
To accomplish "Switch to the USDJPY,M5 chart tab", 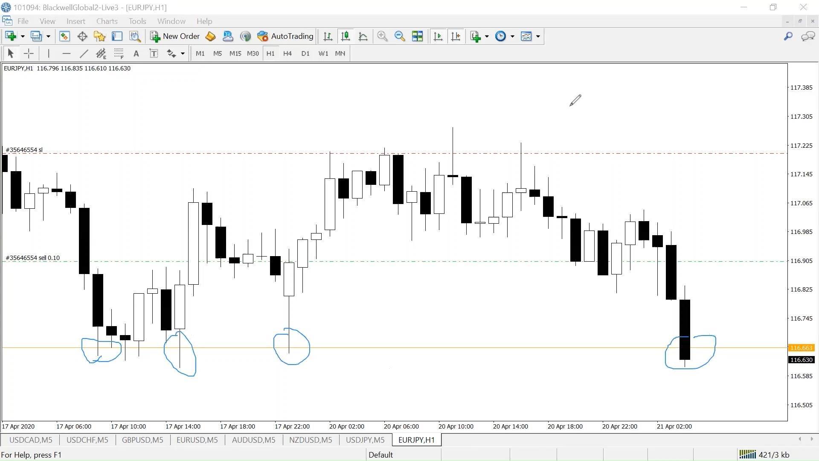I will pos(365,440).
